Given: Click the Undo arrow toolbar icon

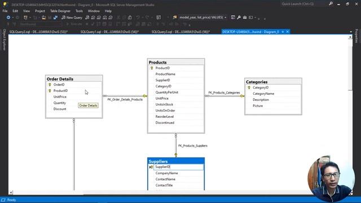Looking at the screenshot, I should click(138, 17).
